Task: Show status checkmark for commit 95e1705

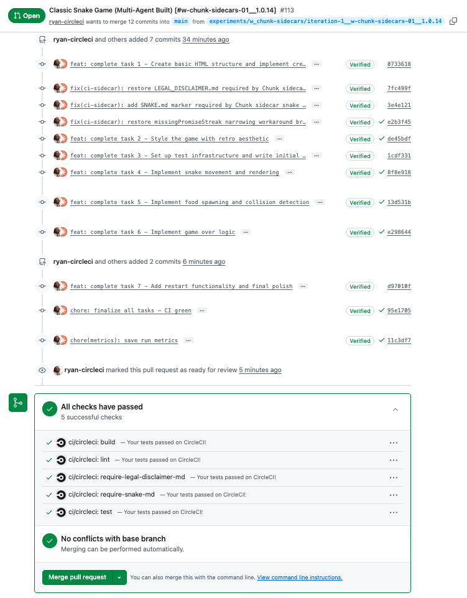Action: click(x=382, y=310)
